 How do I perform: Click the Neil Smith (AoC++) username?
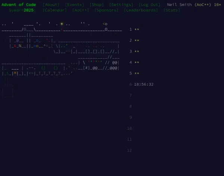tap(189, 4)
